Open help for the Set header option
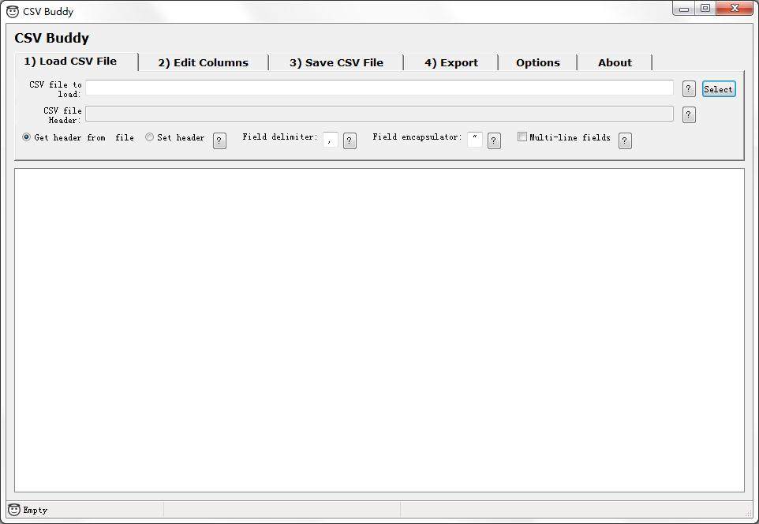This screenshot has height=524, width=759. (x=219, y=140)
